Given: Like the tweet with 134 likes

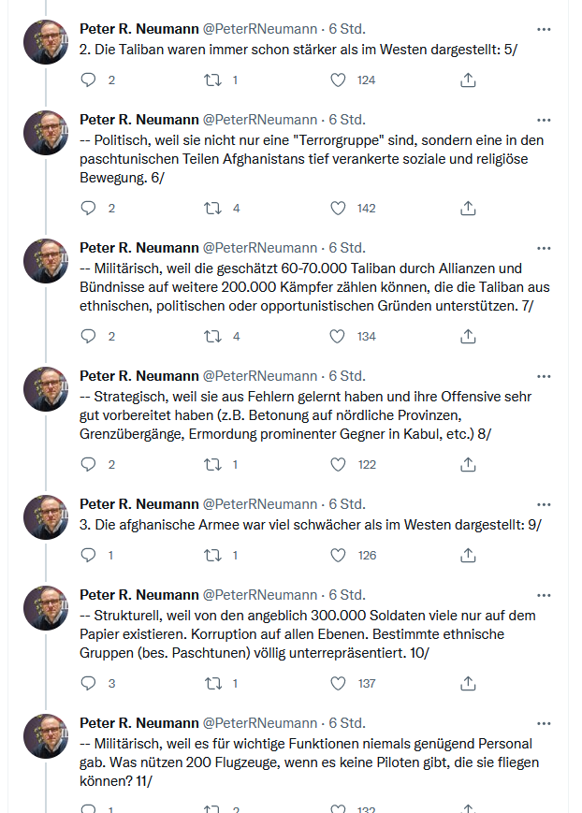Looking at the screenshot, I should click(340, 336).
